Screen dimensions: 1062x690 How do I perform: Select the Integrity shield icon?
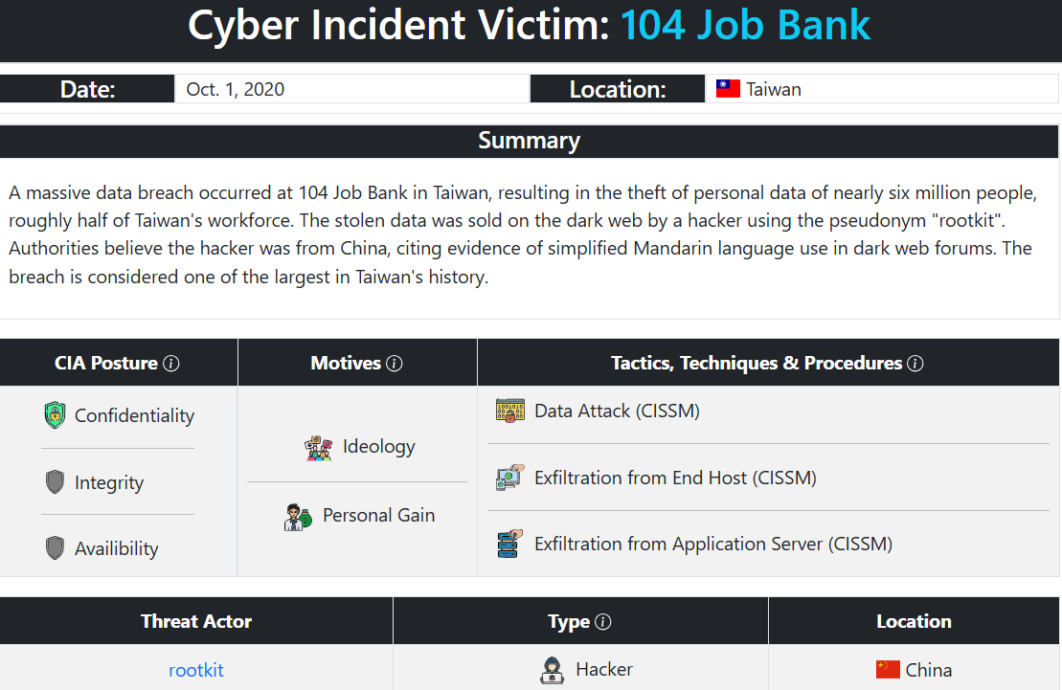(x=55, y=482)
